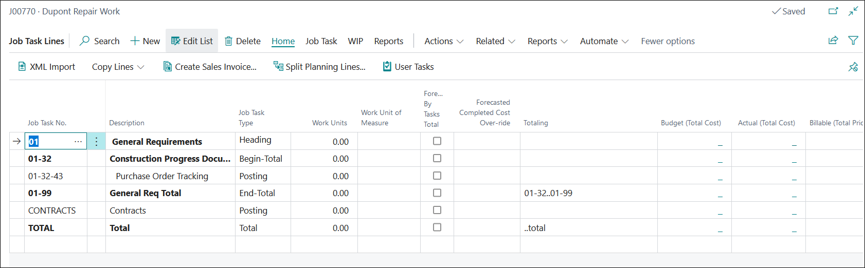Toggle the filter pane funnel icon

pyautogui.click(x=853, y=41)
